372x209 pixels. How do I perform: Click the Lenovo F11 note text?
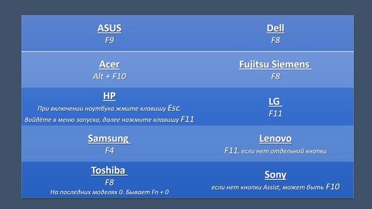pyautogui.click(x=276, y=151)
